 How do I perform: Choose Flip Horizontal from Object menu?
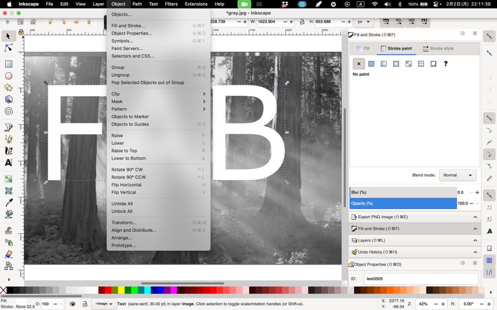[159, 185]
